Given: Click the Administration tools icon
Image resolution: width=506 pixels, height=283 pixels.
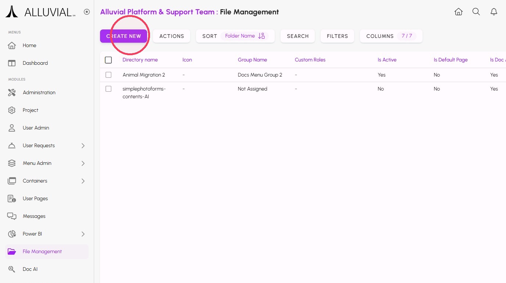Looking at the screenshot, I should coord(12,93).
